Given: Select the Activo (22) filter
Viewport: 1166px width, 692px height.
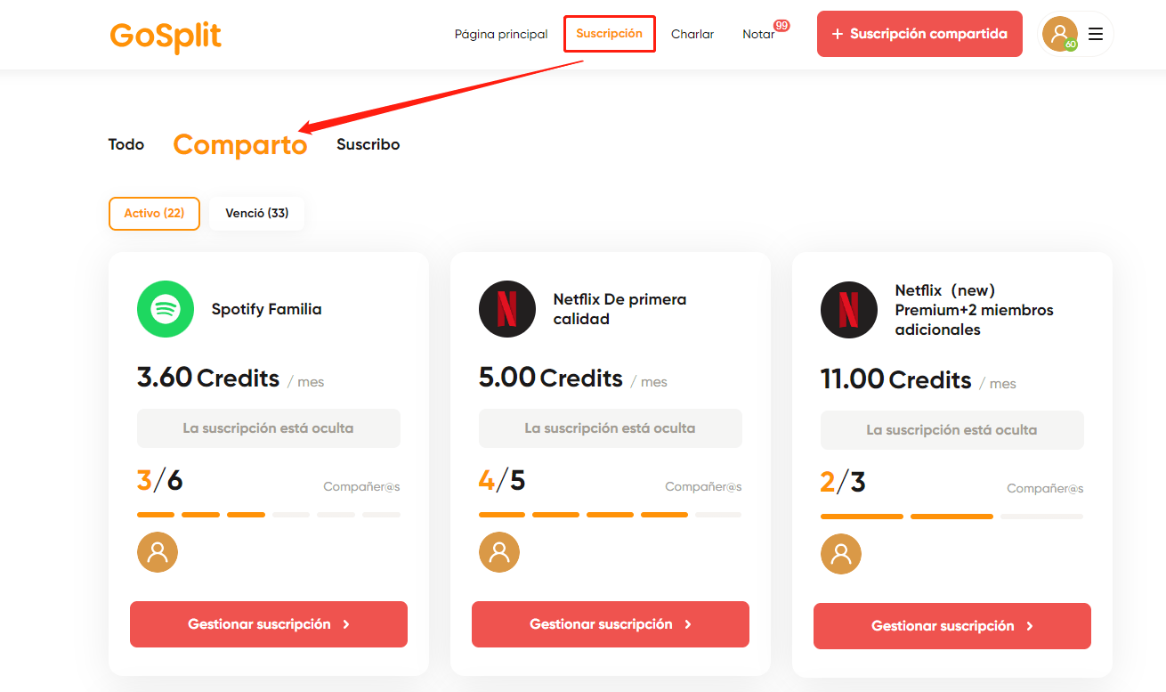Looking at the screenshot, I should [x=154, y=214].
